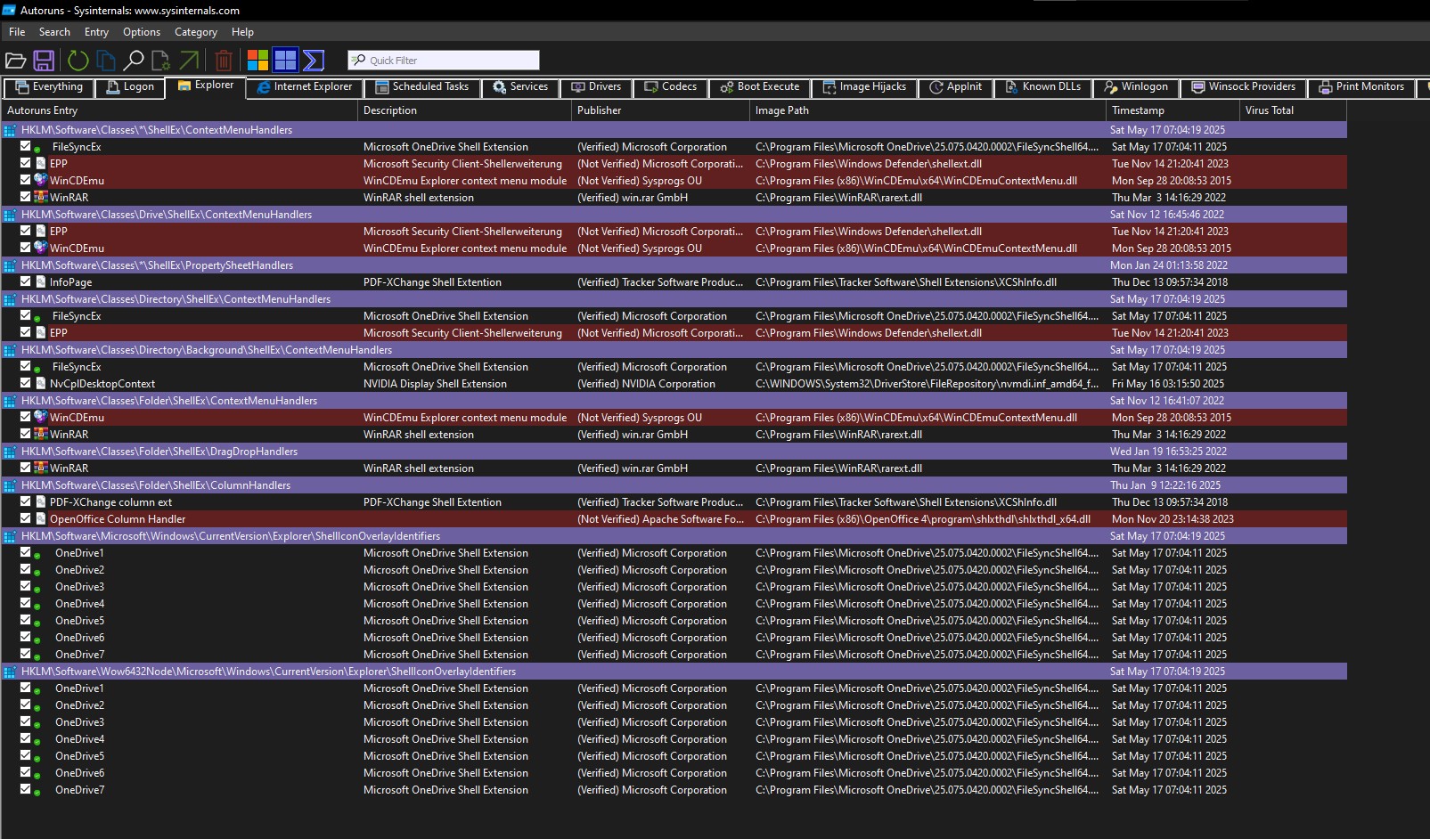The width and height of the screenshot is (1430, 839).
Task: Click the blue Sigma toolbar icon
Action: 313,61
